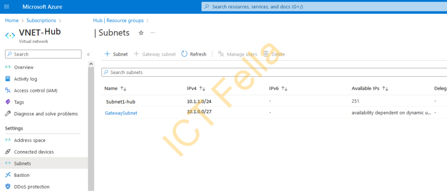Screen dimensions: 447x192
Task: Click the Access control (IAM) icon
Action: coord(8,91)
